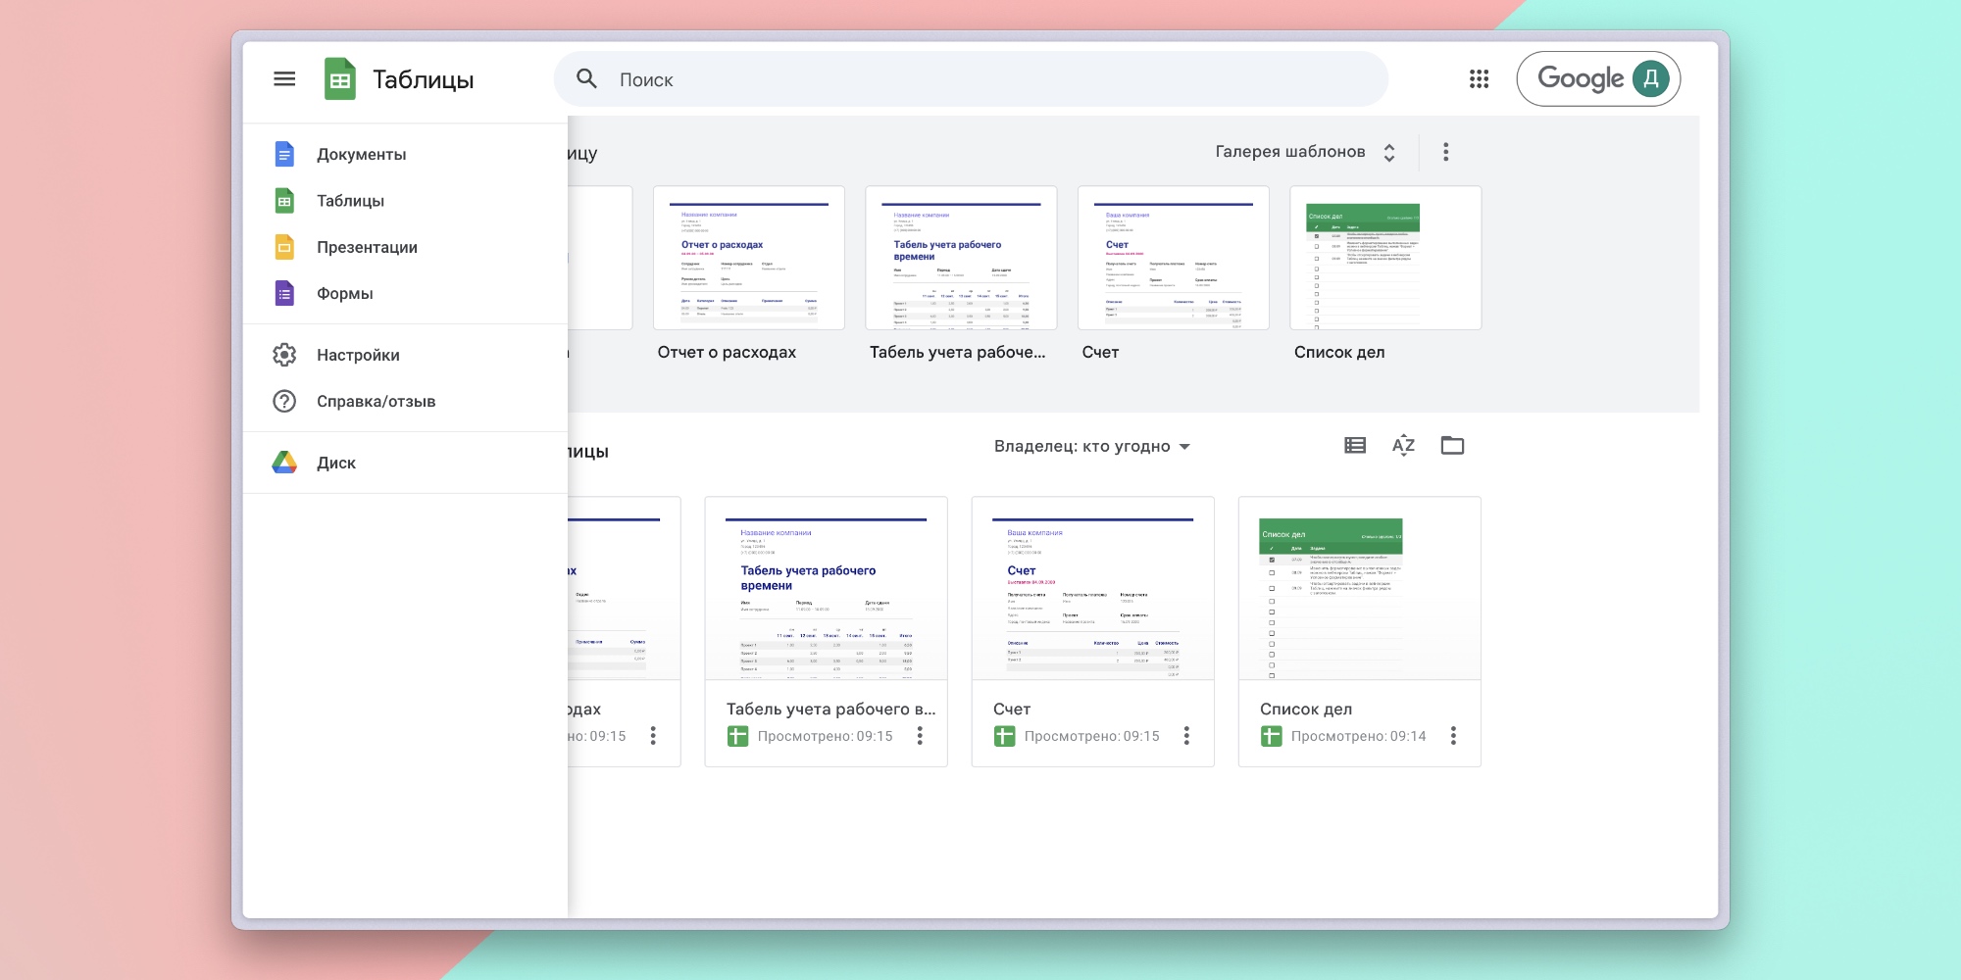This screenshot has height=980, width=1961.
Task: Click Sheets file icon under Счет
Action: point(1004,736)
